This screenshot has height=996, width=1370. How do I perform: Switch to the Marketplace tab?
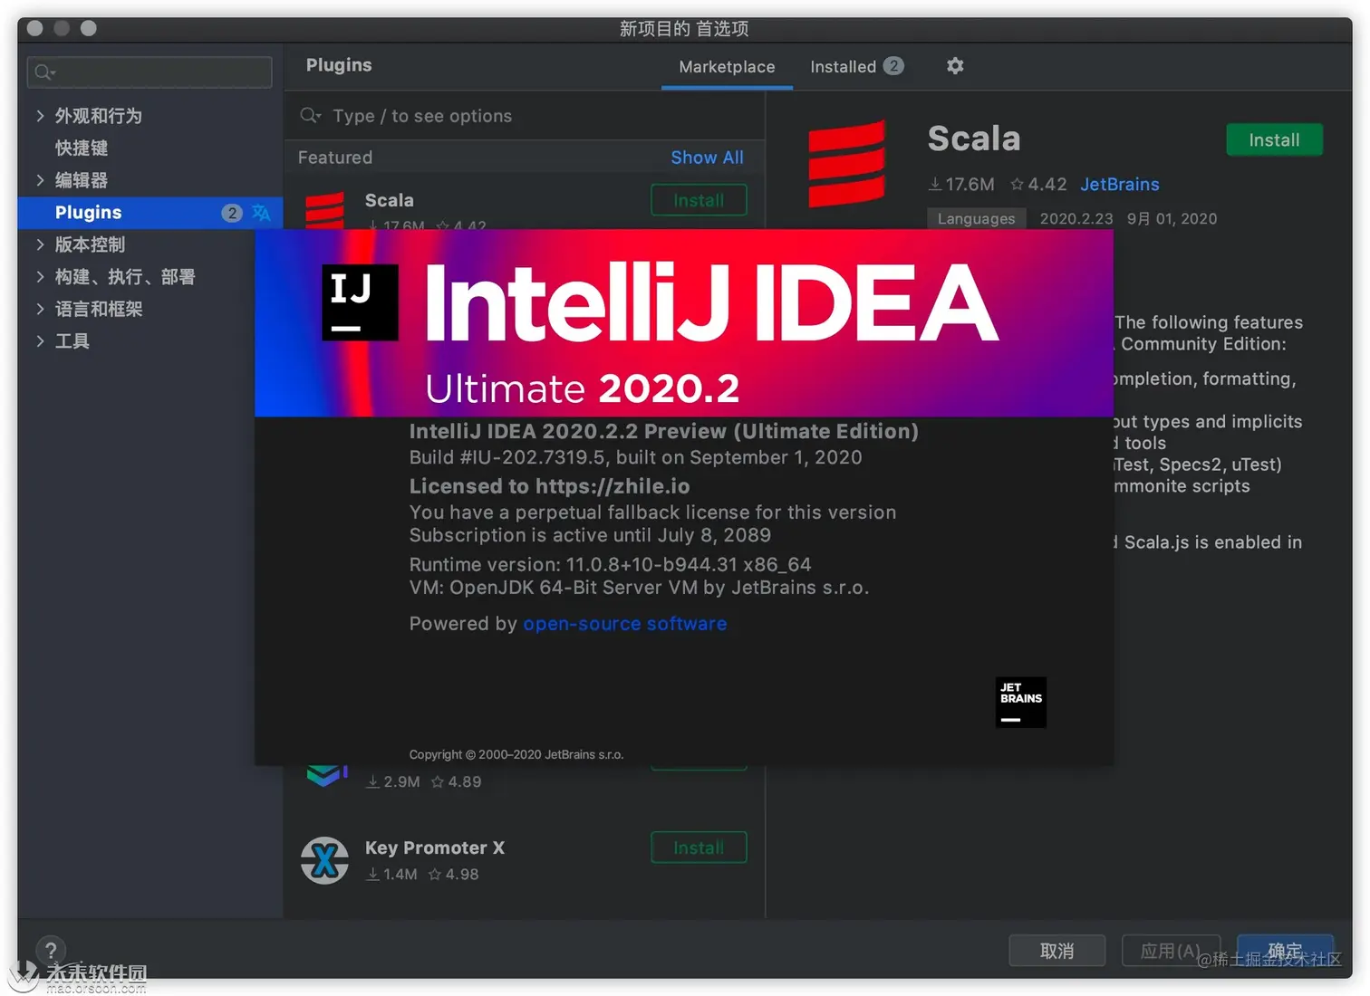727,67
